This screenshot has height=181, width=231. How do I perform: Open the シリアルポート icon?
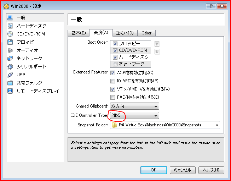[10, 67]
